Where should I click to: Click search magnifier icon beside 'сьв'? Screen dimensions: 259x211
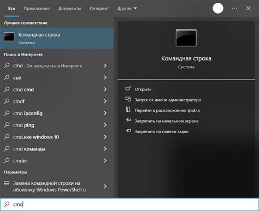click(x=7, y=77)
